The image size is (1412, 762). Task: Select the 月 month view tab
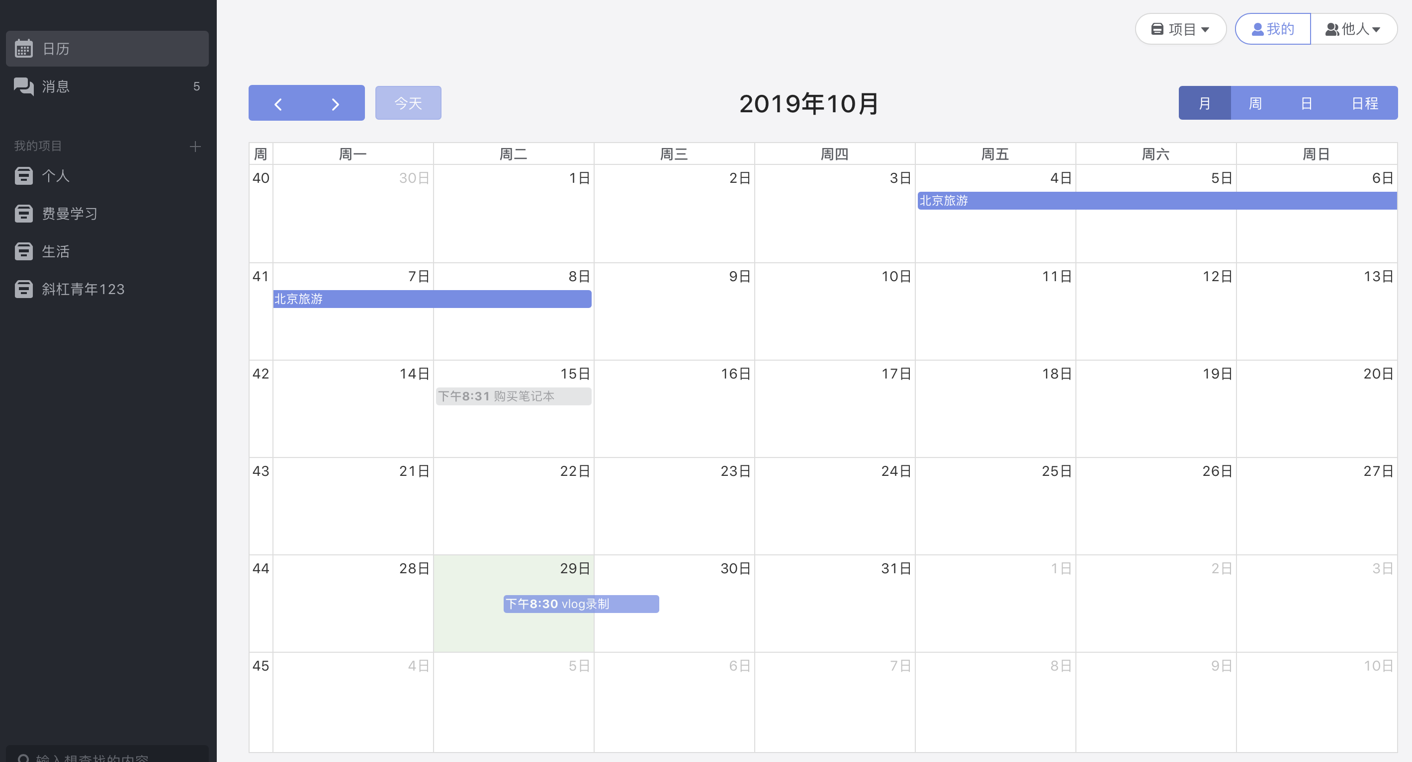(x=1204, y=103)
